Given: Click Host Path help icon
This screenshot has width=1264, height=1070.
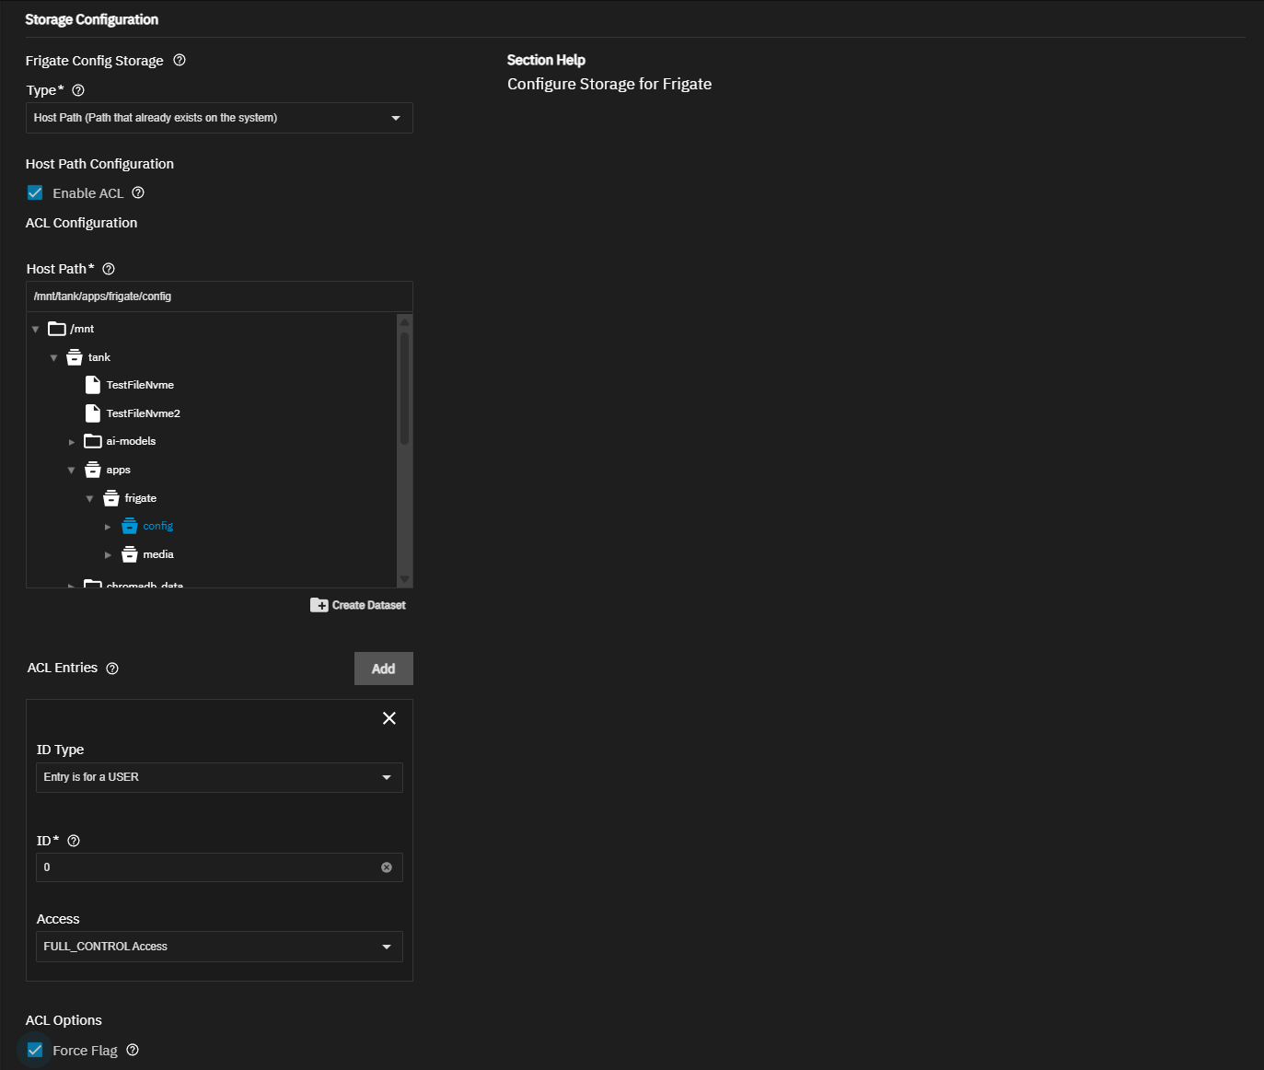Looking at the screenshot, I should pyautogui.click(x=109, y=269).
